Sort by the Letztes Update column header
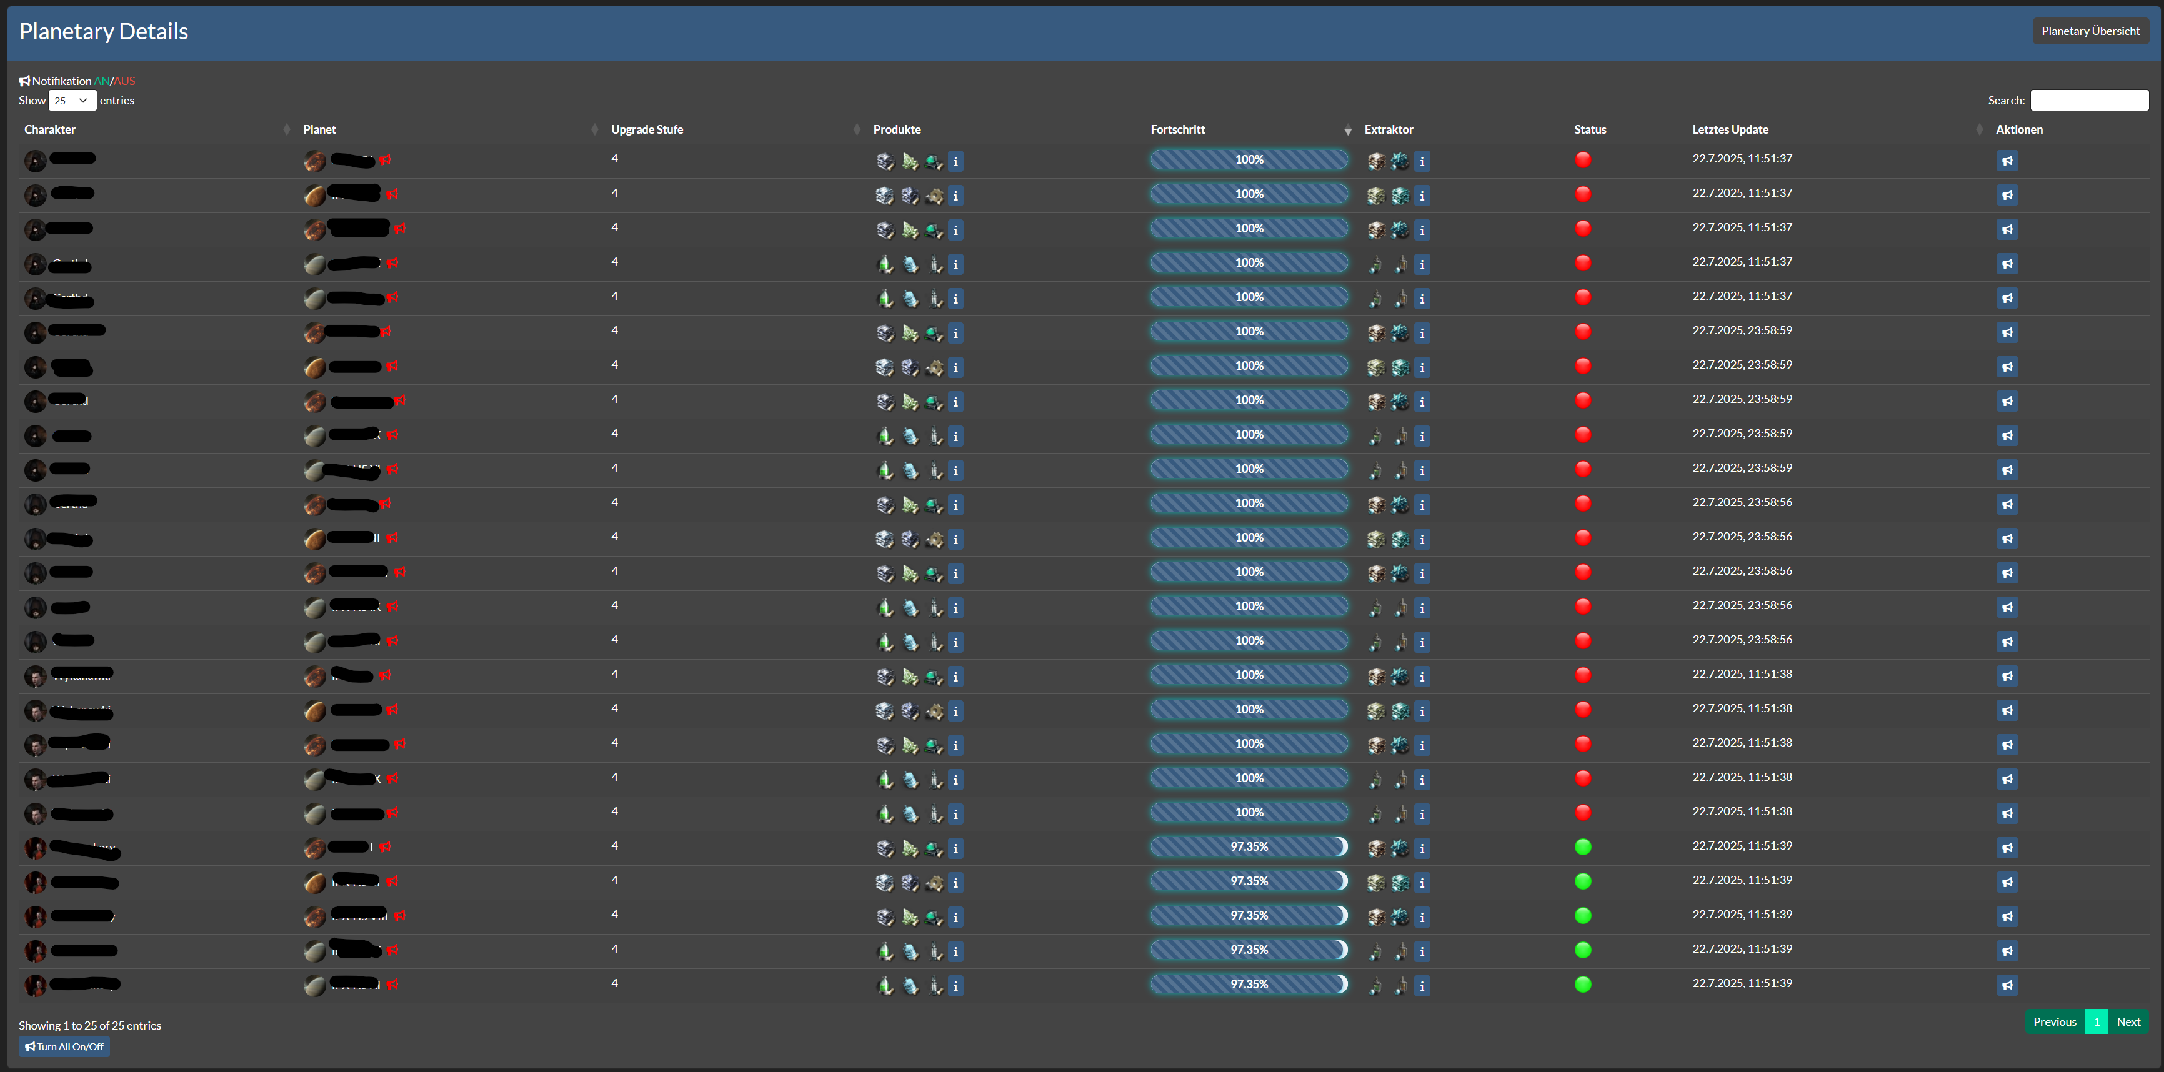2164x1072 pixels. tap(1730, 129)
